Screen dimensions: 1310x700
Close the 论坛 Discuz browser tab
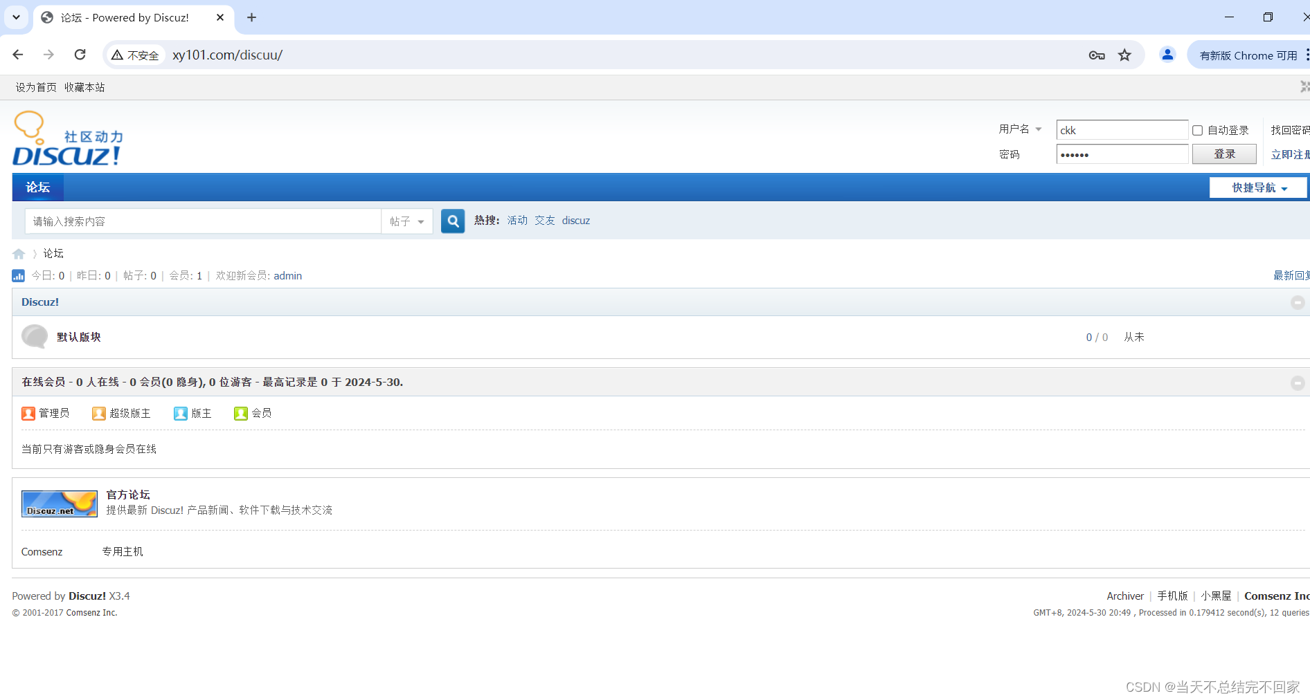click(220, 17)
